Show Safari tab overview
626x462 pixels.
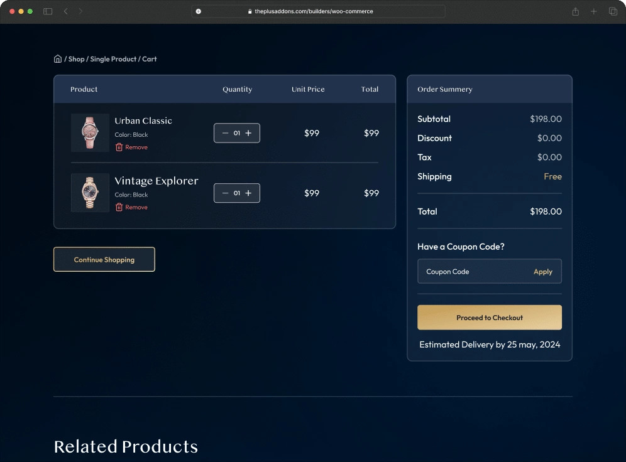[x=613, y=11]
